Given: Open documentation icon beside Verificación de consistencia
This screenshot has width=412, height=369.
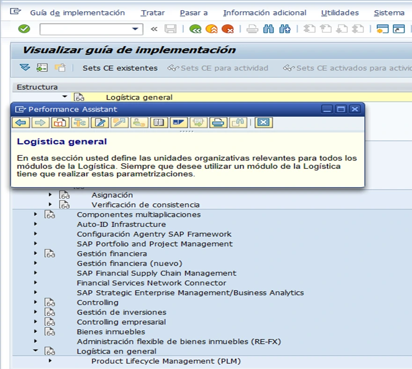Looking at the screenshot, I should click(x=65, y=205).
